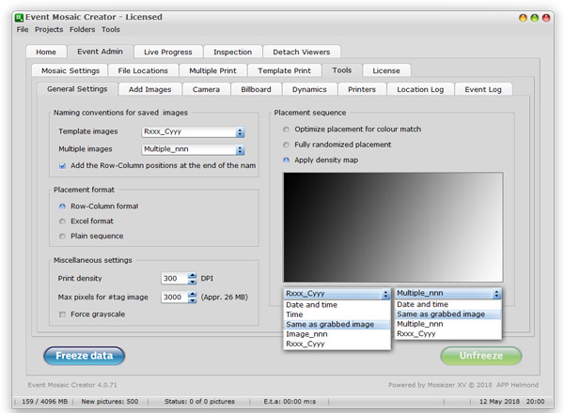564x413 pixels.
Task: Click the 12 May 2018 date in status bar
Action: click(499, 402)
